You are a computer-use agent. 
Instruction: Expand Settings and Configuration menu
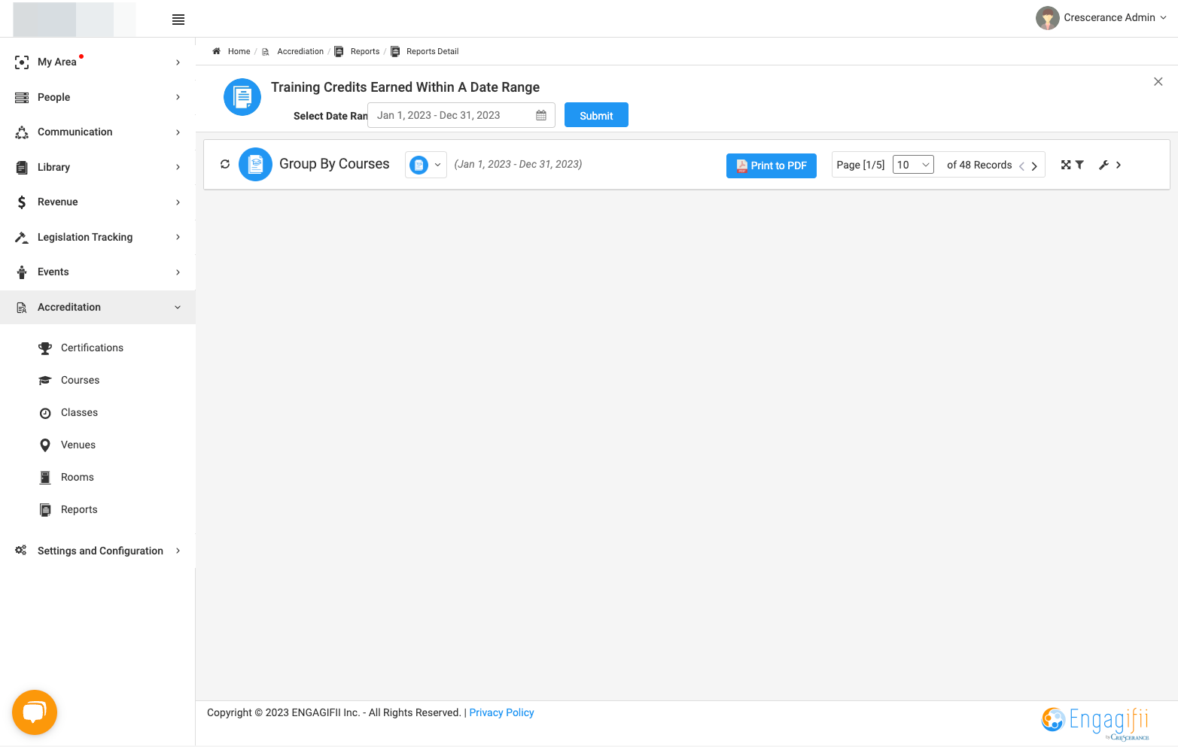coord(98,551)
